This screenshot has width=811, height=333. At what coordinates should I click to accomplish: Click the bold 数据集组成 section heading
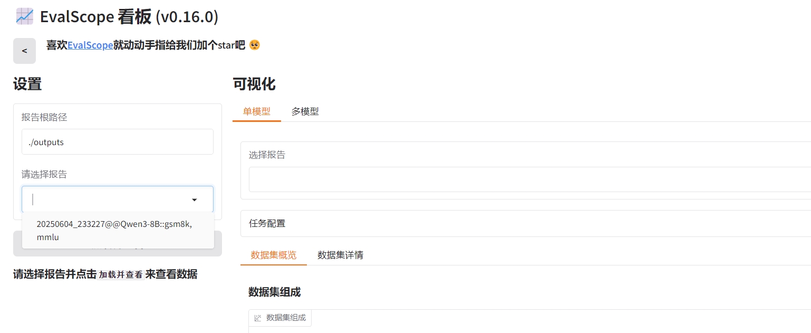[274, 292]
